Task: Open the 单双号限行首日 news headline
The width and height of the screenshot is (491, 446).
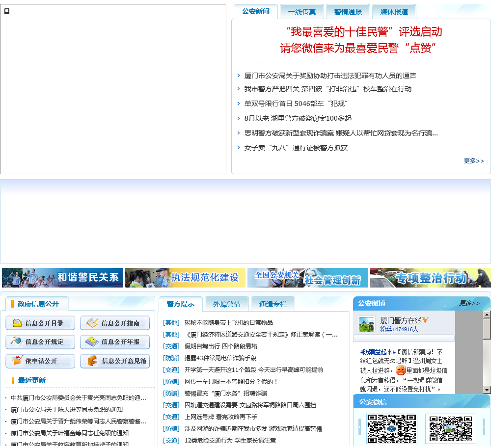Action: click(x=296, y=104)
